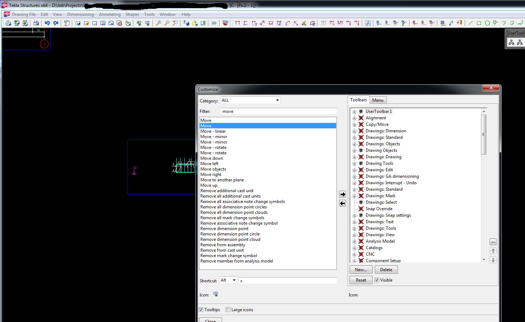Click the Undo arrow in the toolbar
The height and width of the screenshot is (322, 525).
(x=47, y=23)
